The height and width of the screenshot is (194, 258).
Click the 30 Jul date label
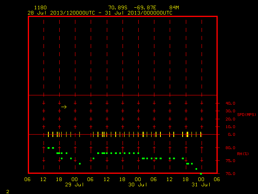[137, 185]
